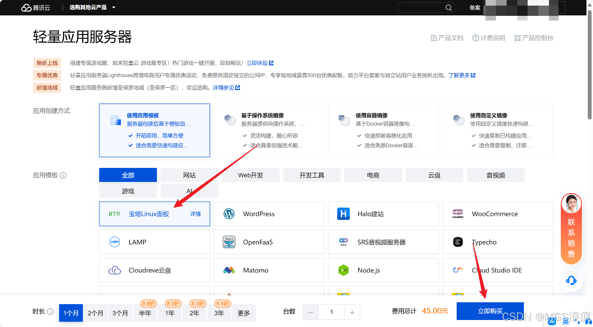The width and height of the screenshot is (593, 327).
Task: Select the 游戏 template tab
Action: [x=128, y=191]
